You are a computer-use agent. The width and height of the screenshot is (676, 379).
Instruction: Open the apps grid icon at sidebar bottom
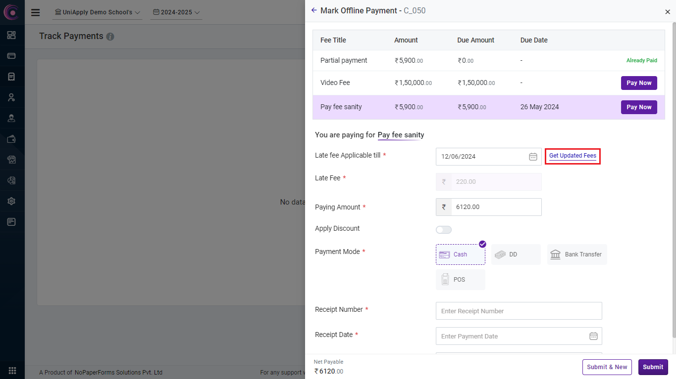(12, 370)
